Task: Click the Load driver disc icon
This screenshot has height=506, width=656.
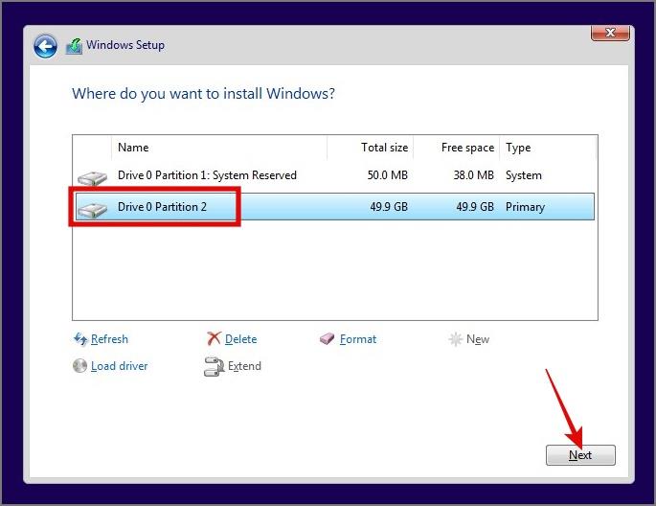Action: [79, 366]
